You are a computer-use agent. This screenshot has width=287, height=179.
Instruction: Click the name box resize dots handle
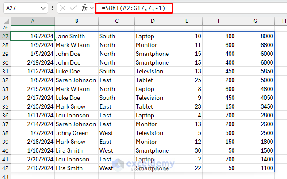click(x=53, y=8)
